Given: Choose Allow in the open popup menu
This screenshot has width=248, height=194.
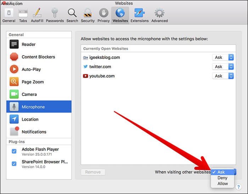Looking at the screenshot, I should tap(222, 184).
